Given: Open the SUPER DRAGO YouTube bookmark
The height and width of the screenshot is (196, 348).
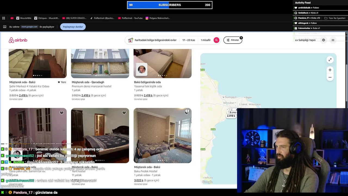Looking at the screenshot, I should pos(74,18).
